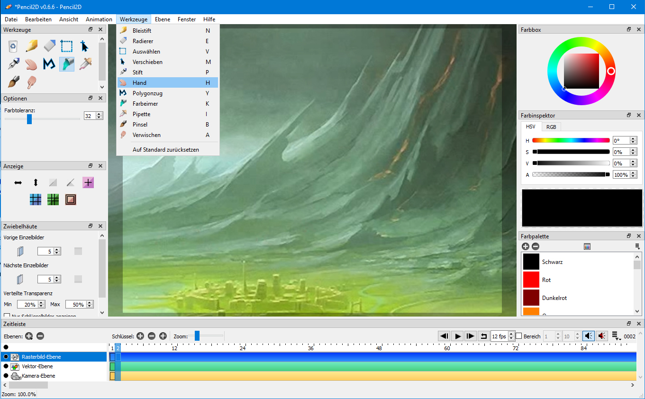Select the Bucket fill tool in panel

click(x=67, y=64)
